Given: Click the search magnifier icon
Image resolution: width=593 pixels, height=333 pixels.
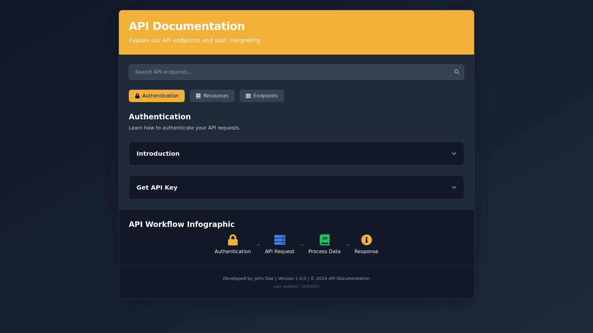Looking at the screenshot, I should coord(456,72).
